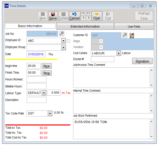Click Now button beside begin time
158x145 pixels.
(47, 66)
